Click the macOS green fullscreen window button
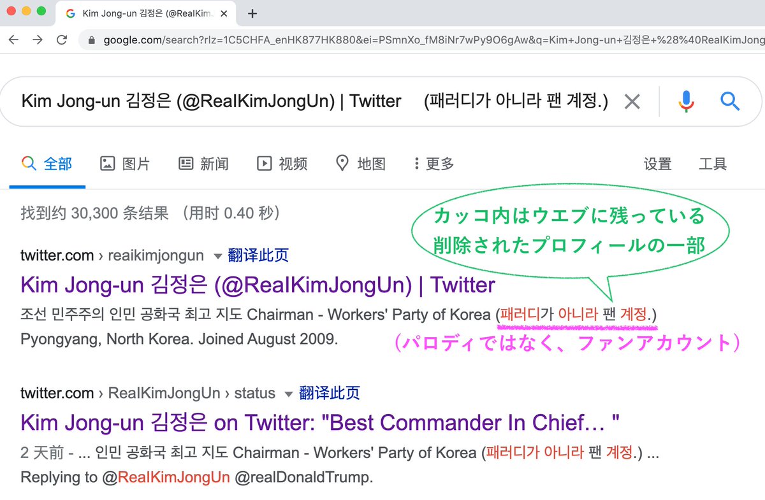Image resolution: width=765 pixels, height=500 pixels. click(x=41, y=11)
